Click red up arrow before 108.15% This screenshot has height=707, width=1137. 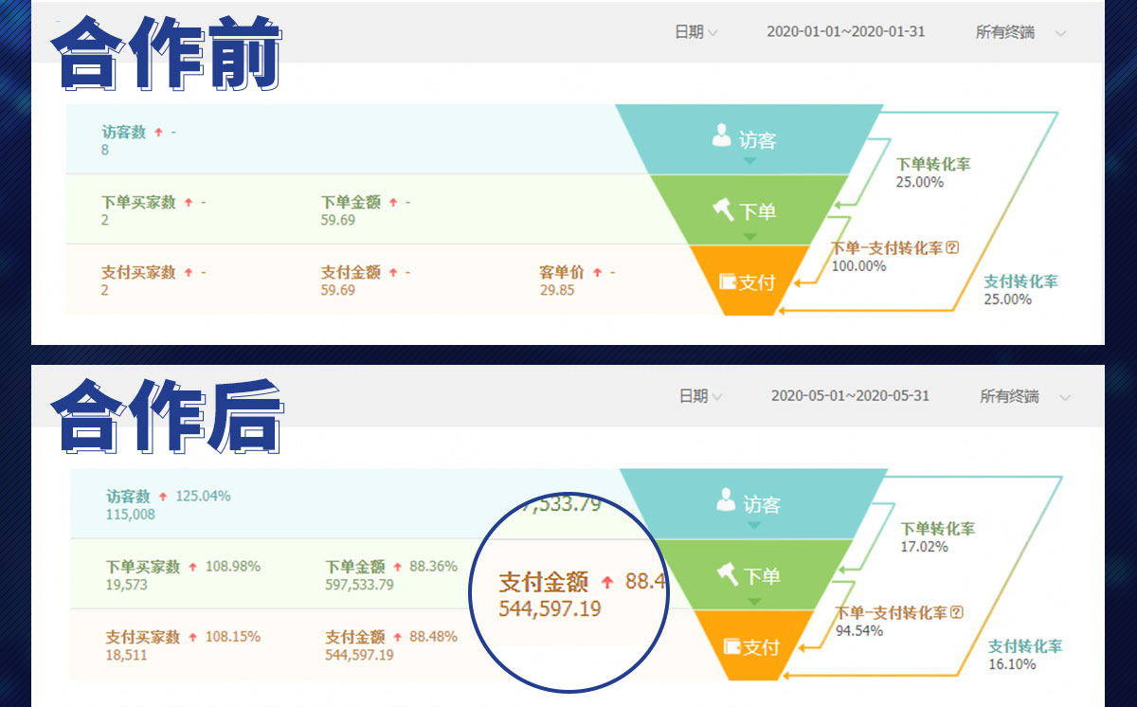point(193,638)
